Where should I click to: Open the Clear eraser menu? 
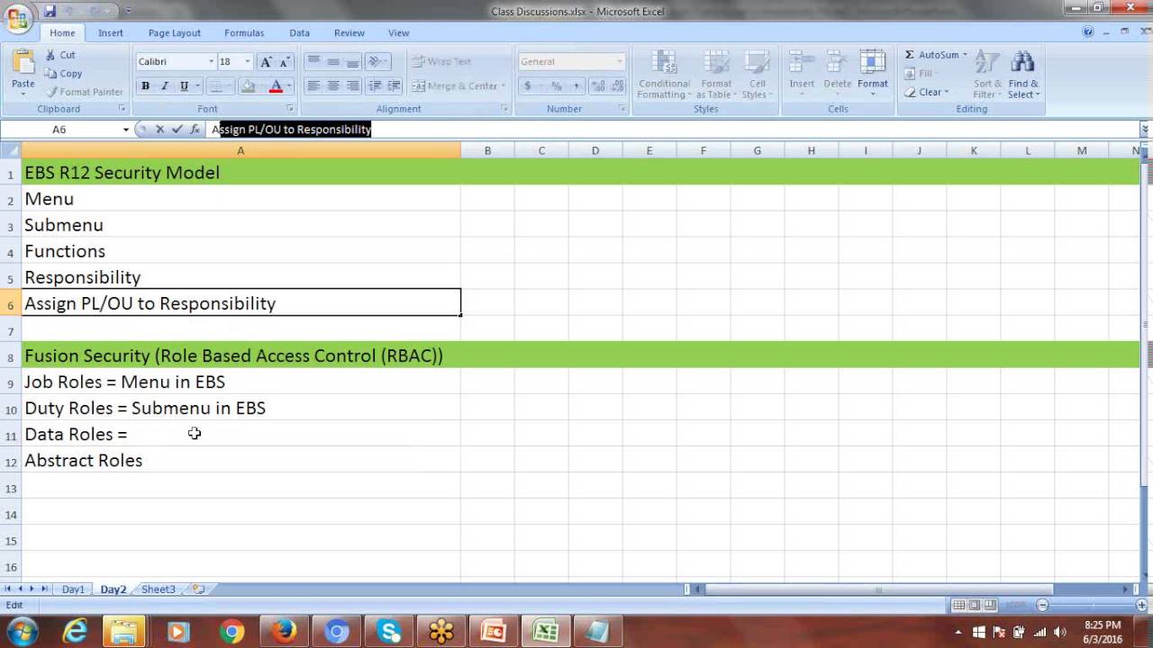[926, 92]
